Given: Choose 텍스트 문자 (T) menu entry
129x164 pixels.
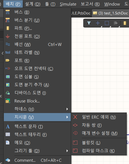Looking at the screenshot, I should 37,126.
